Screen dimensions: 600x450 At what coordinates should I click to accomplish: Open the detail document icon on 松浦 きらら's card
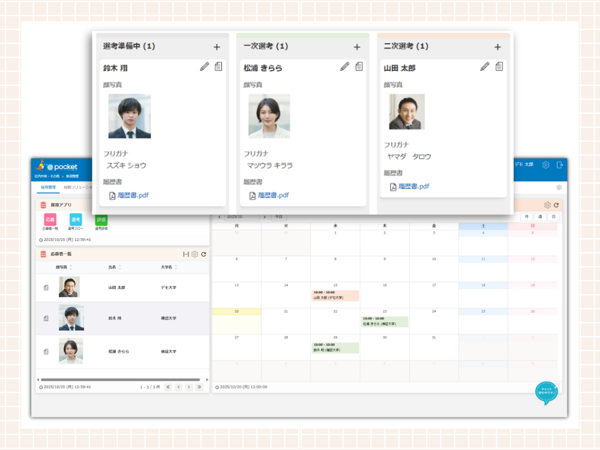359,67
